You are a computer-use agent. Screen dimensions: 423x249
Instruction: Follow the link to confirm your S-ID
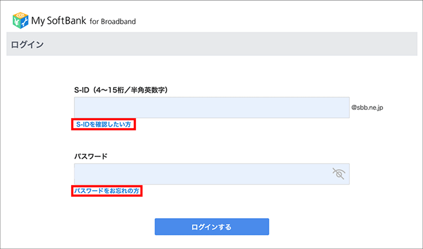tap(104, 124)
